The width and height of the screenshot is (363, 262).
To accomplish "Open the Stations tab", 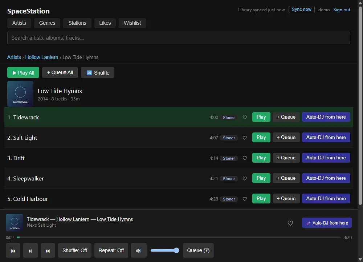I will pyautogui.click(x=77, y=23).
